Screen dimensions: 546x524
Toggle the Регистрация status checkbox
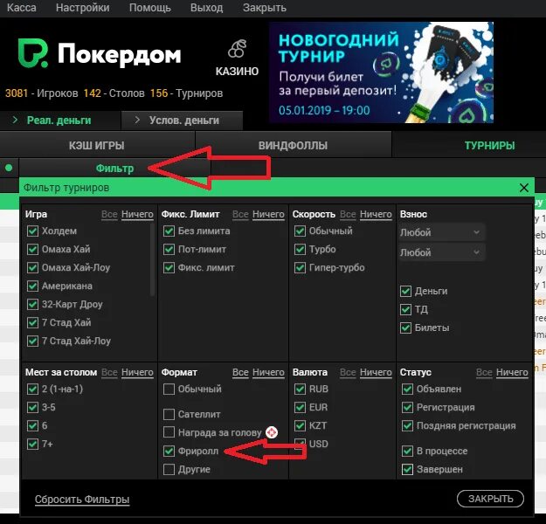click(407, 407)
